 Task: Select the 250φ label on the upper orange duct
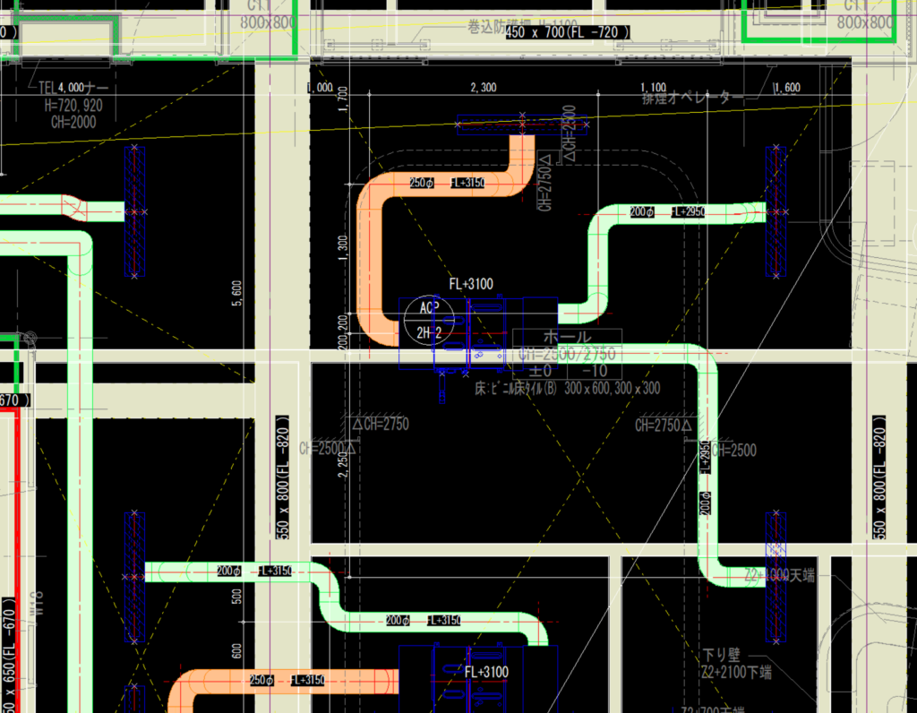tap(421, 183)
